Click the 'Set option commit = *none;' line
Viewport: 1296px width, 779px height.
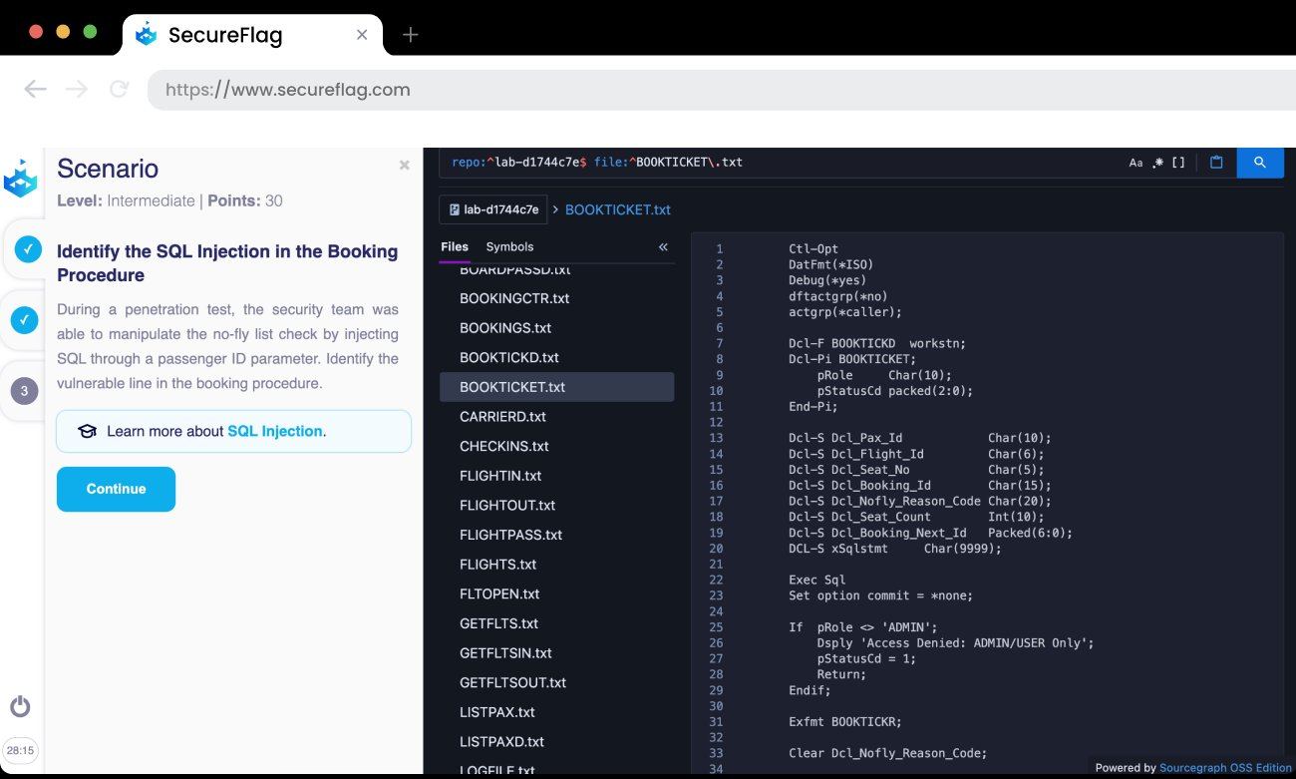coord(880,595)
